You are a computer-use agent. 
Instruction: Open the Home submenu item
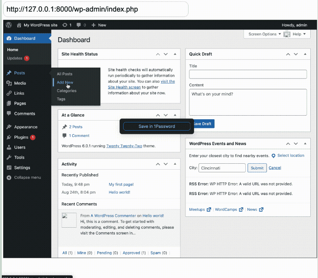point(13,50)
